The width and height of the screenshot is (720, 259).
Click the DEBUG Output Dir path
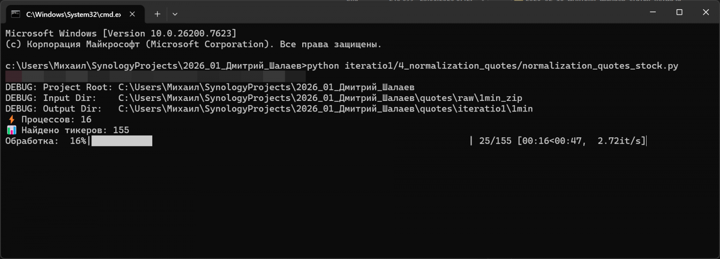(x=325, y=109)
